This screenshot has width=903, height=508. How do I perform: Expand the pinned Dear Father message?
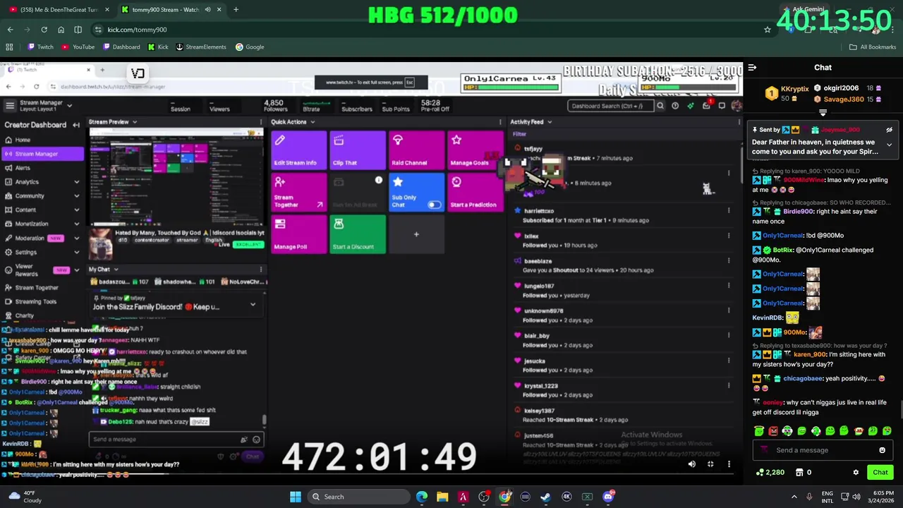click(889, 145)
